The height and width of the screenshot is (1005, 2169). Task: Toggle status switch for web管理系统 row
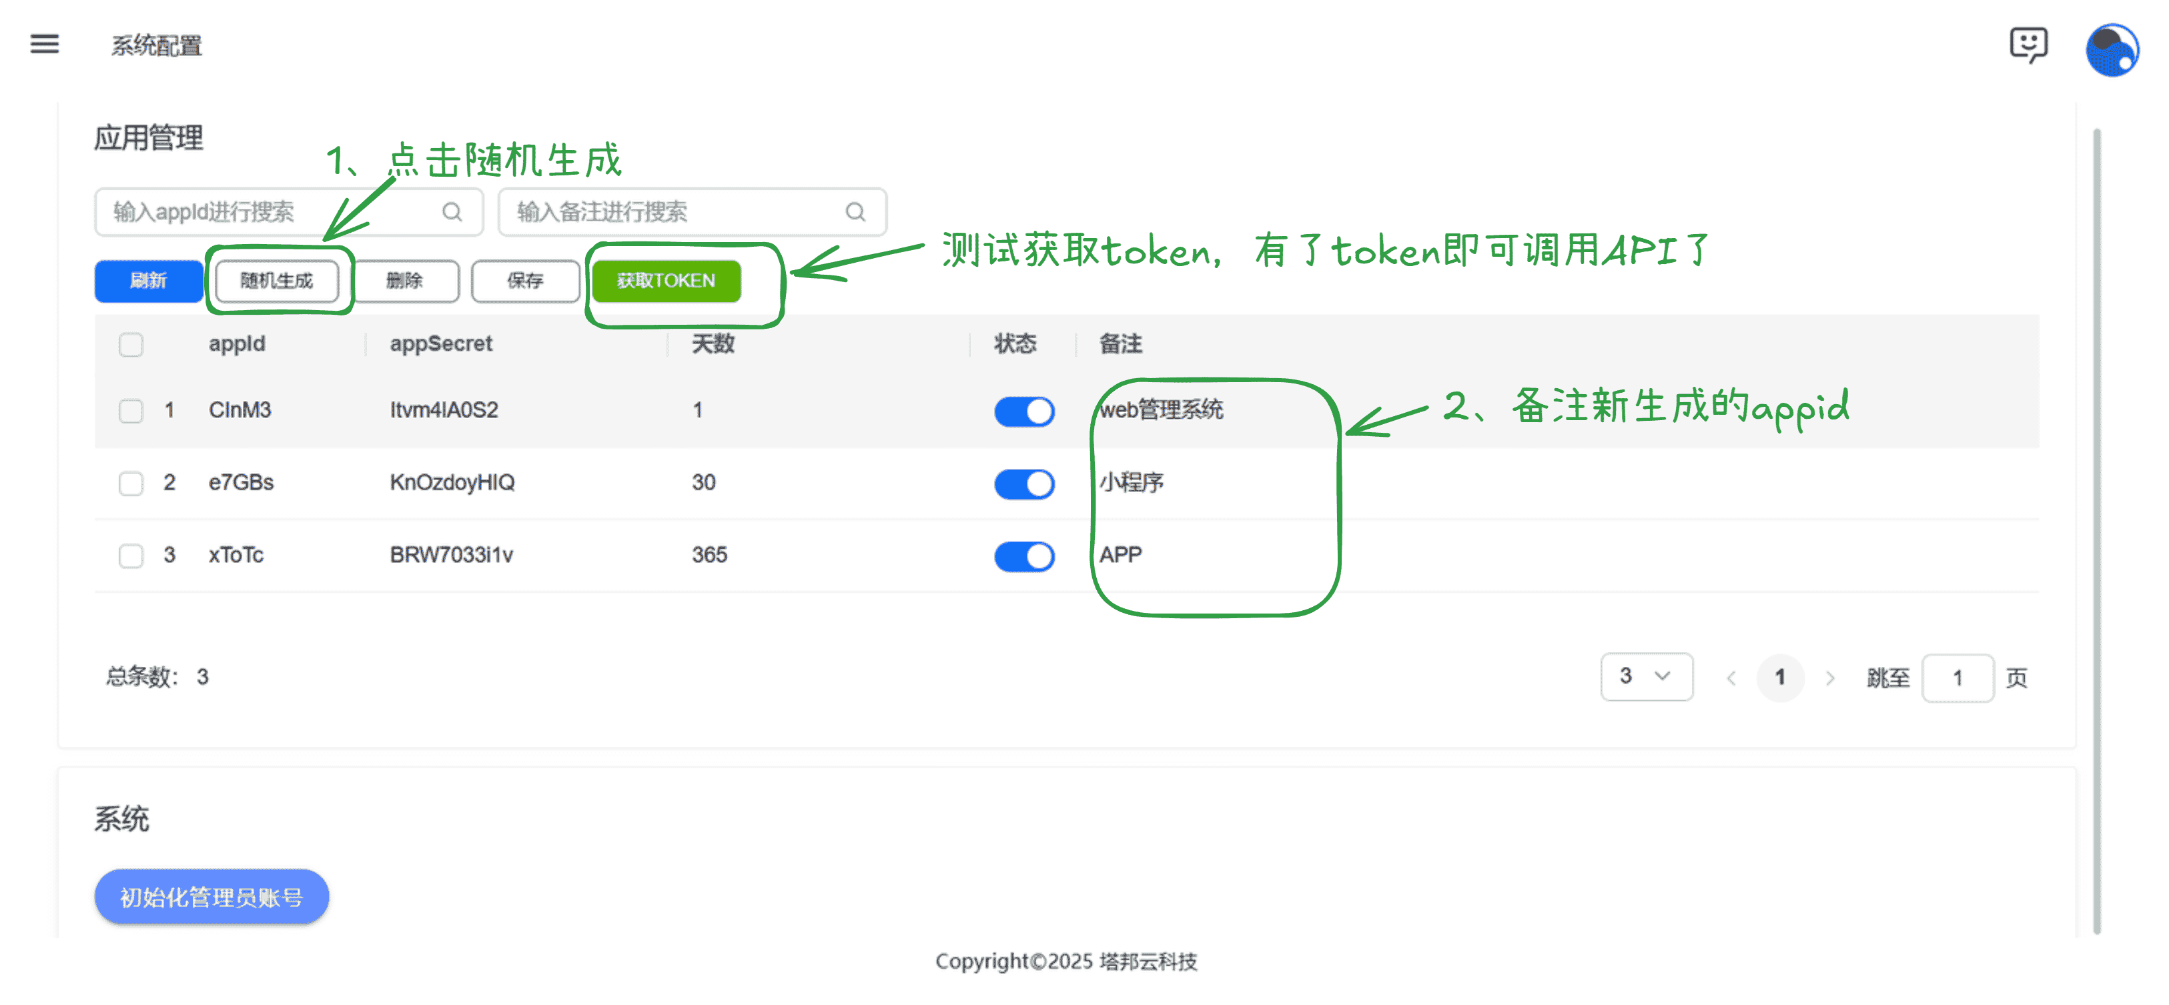1024,411
